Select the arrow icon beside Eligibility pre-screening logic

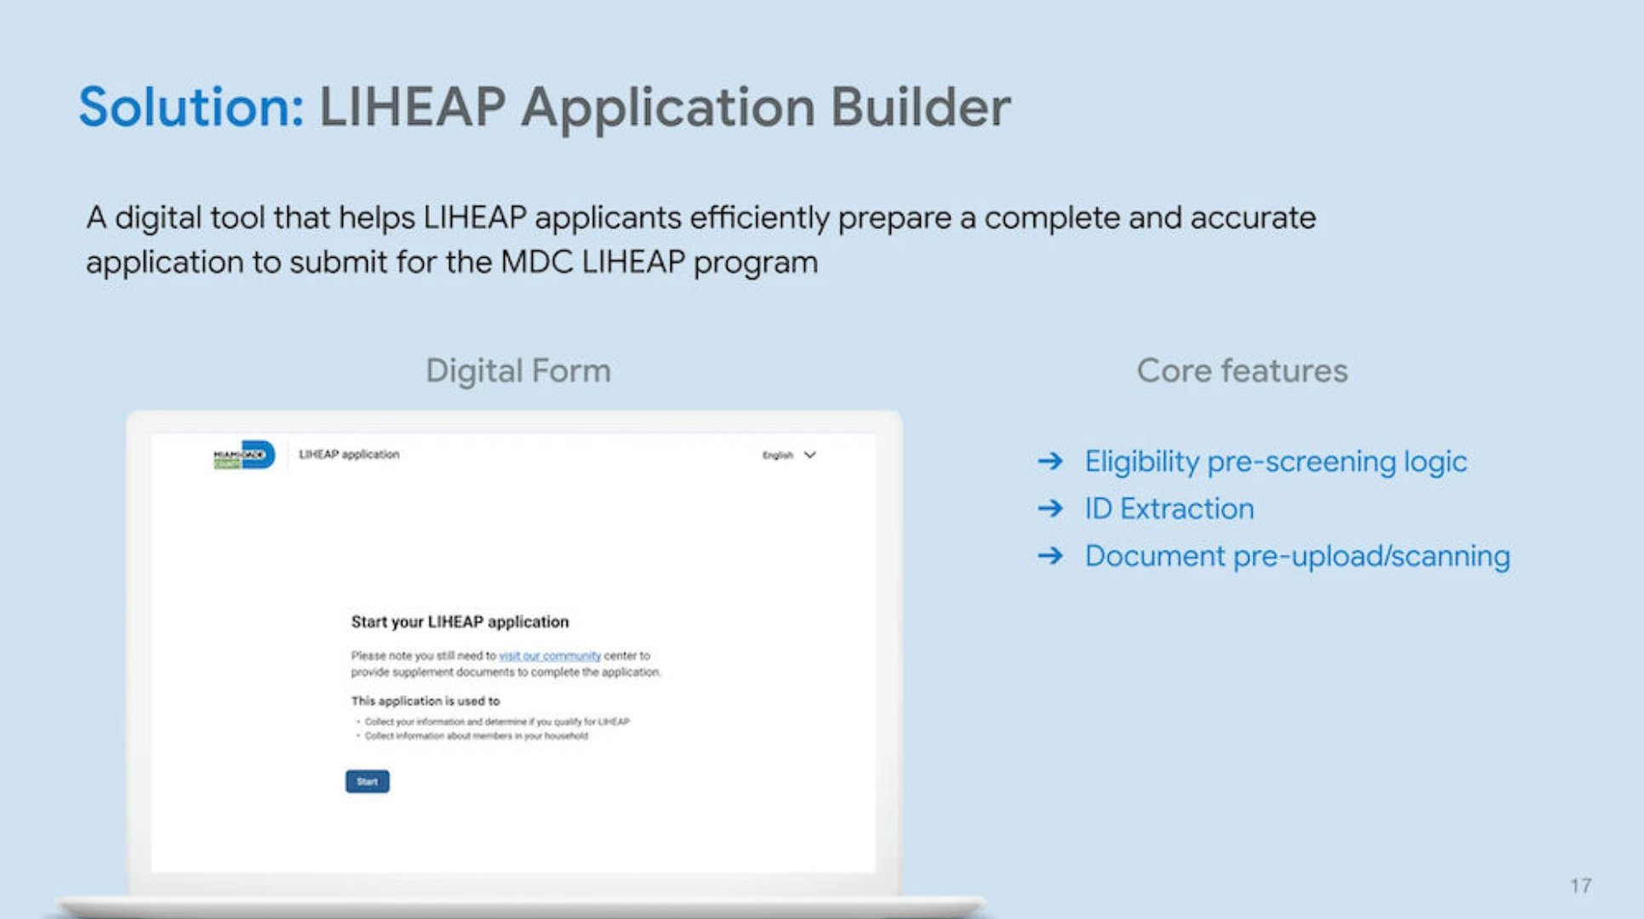(1051, 461)
